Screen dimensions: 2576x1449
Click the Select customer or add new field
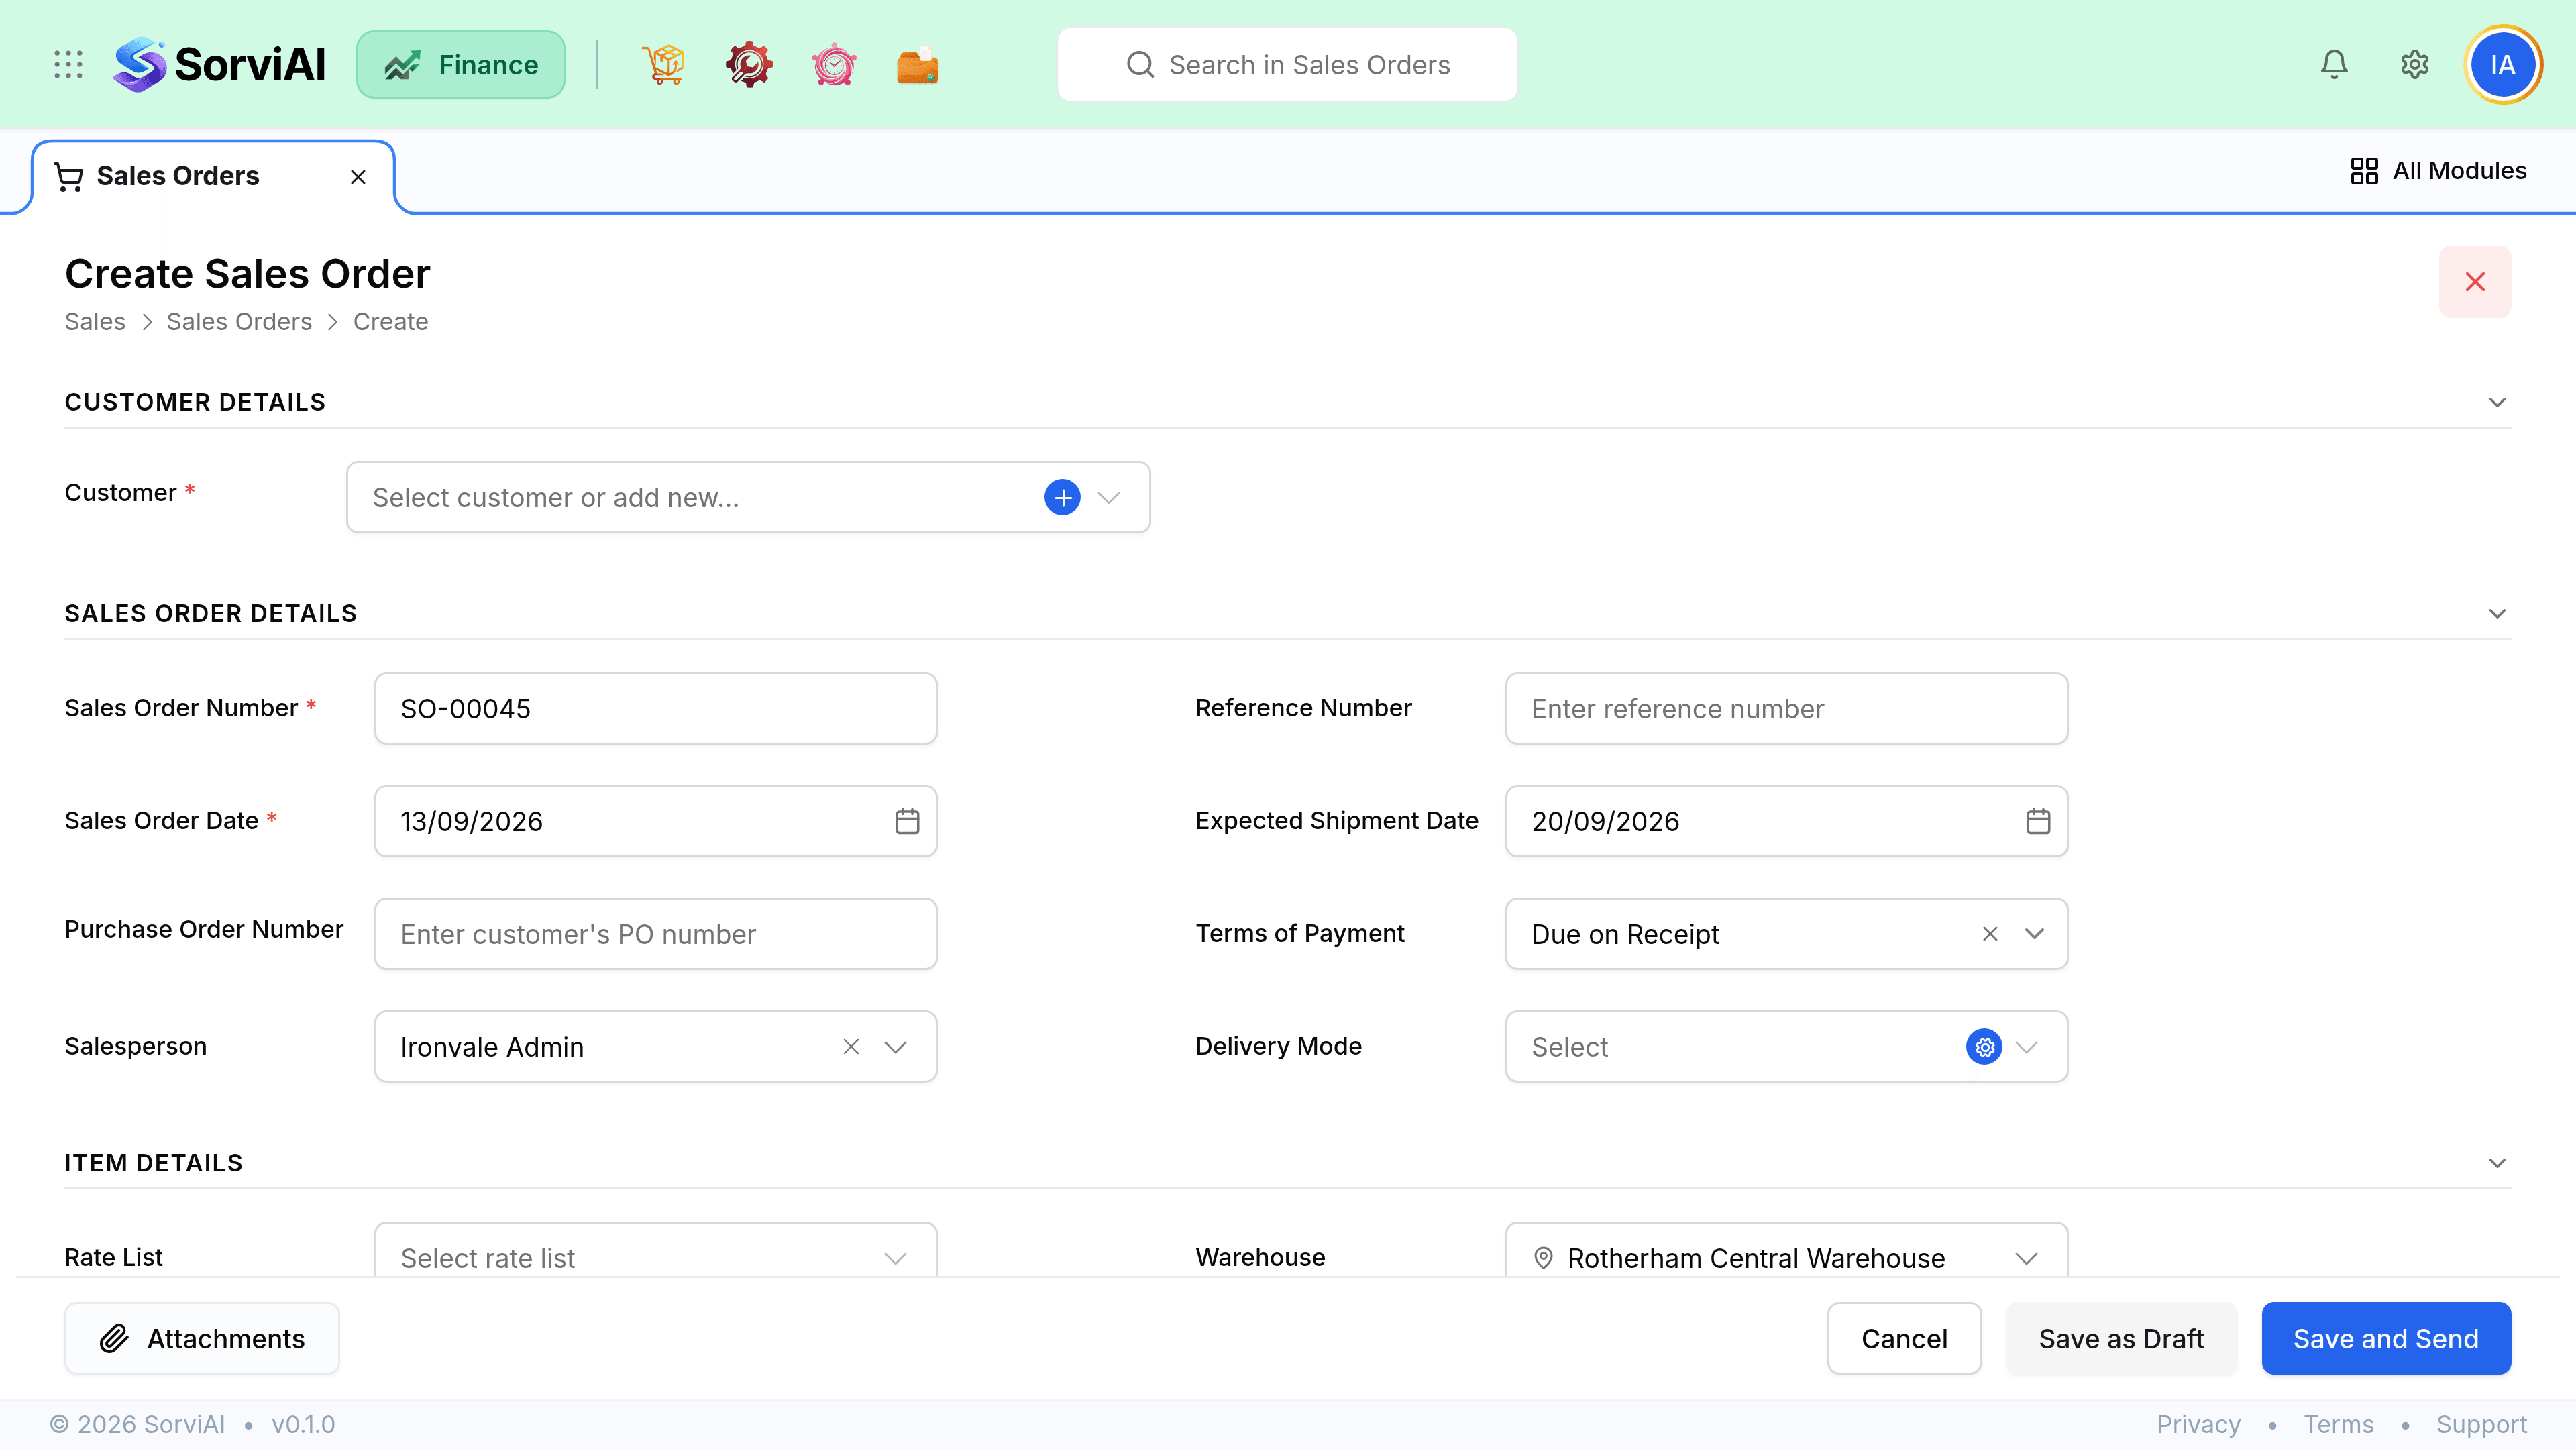(x=748, y=497)
